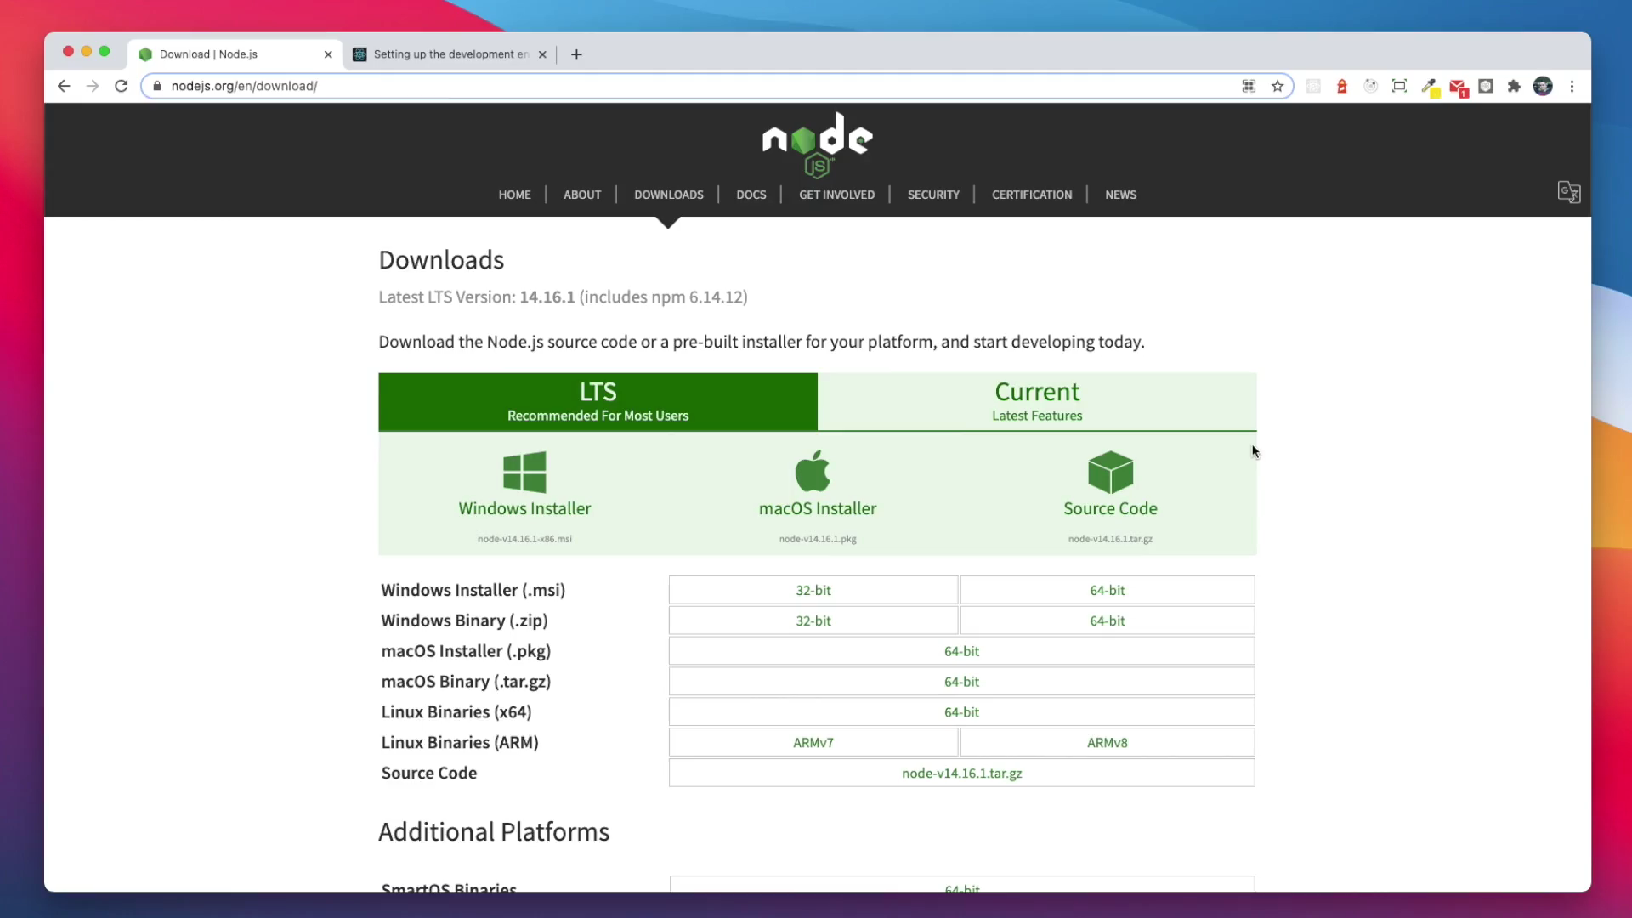1632x918 pixels.
Task: Click the browser refresh icon
Action: click(121, 85)
